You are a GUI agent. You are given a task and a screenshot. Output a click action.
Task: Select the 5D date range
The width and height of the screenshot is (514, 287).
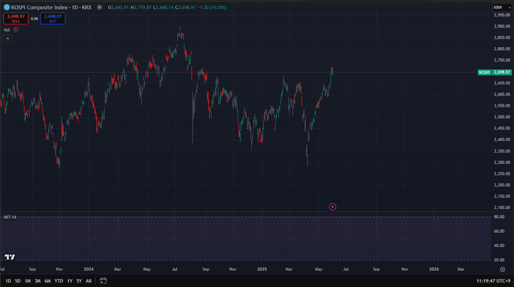pyautogui.click(x=18, y=281)
